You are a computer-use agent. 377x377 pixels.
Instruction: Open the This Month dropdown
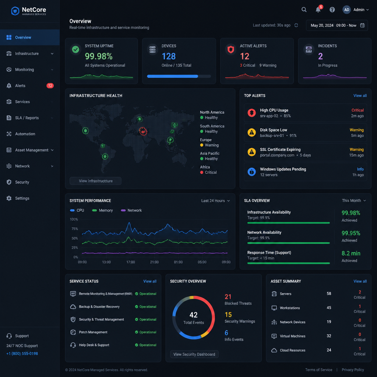[354, 201]
